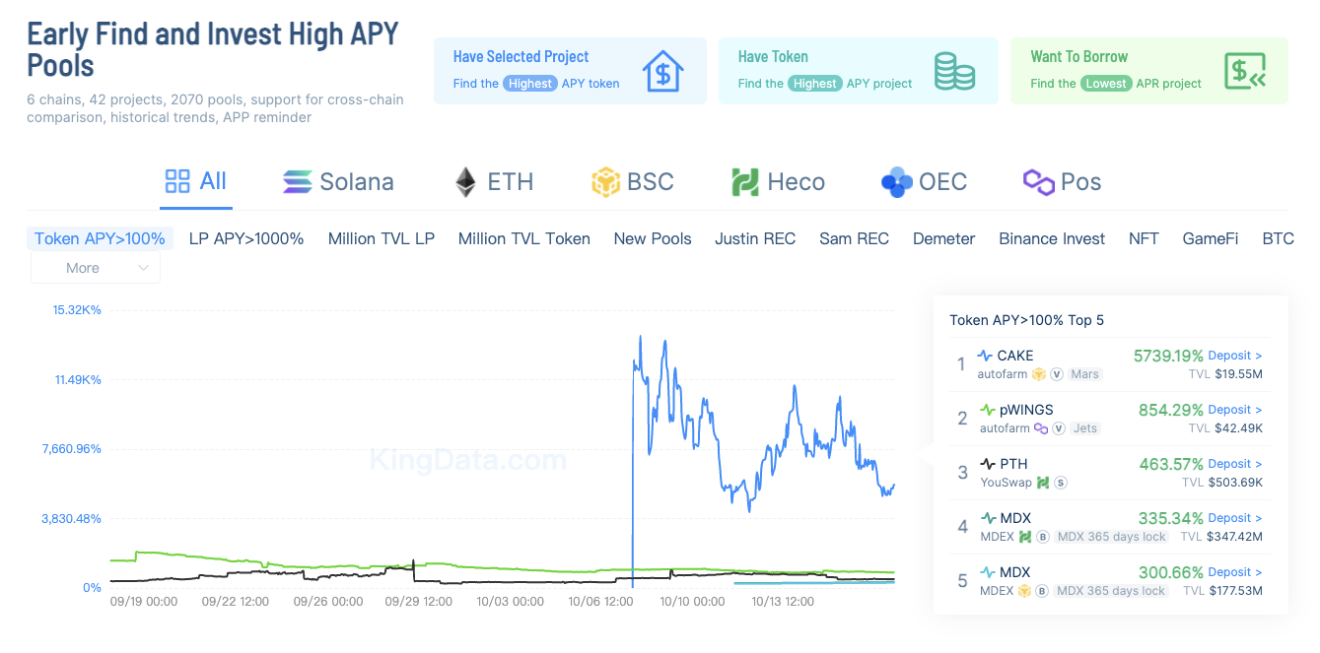Image resolution: width=1320 pixels, height=653 pixels.
Task: Click Deposit link for CAKE
Action: coord(1235,356)
